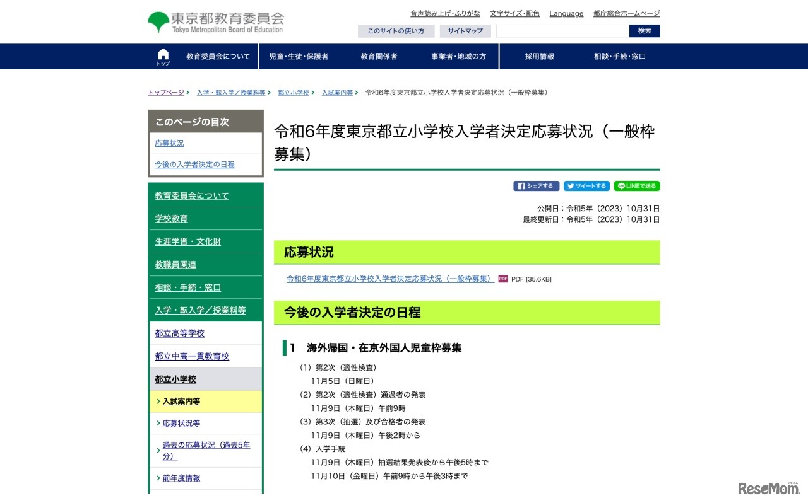Screen dimensions: 808x503
Task: Click the home Top icon in navigation bar
Action: (x=163, y=57)
